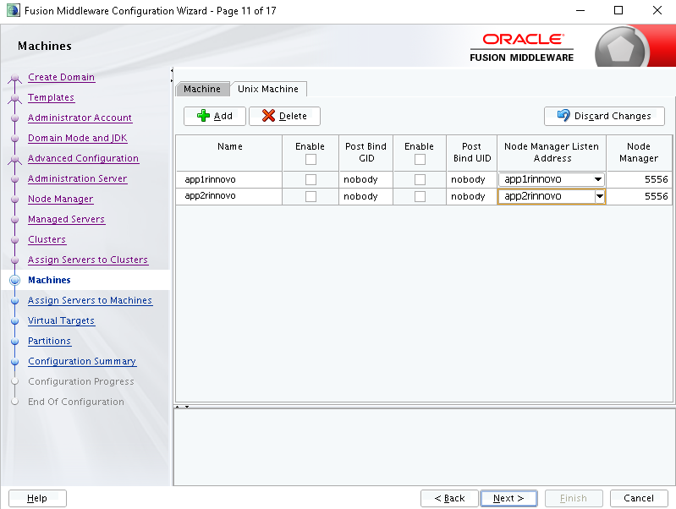This screenshot has width=676, height=509.
Task: Collapse the message pane using splitter arrows
Action: (x=187, y=407)
